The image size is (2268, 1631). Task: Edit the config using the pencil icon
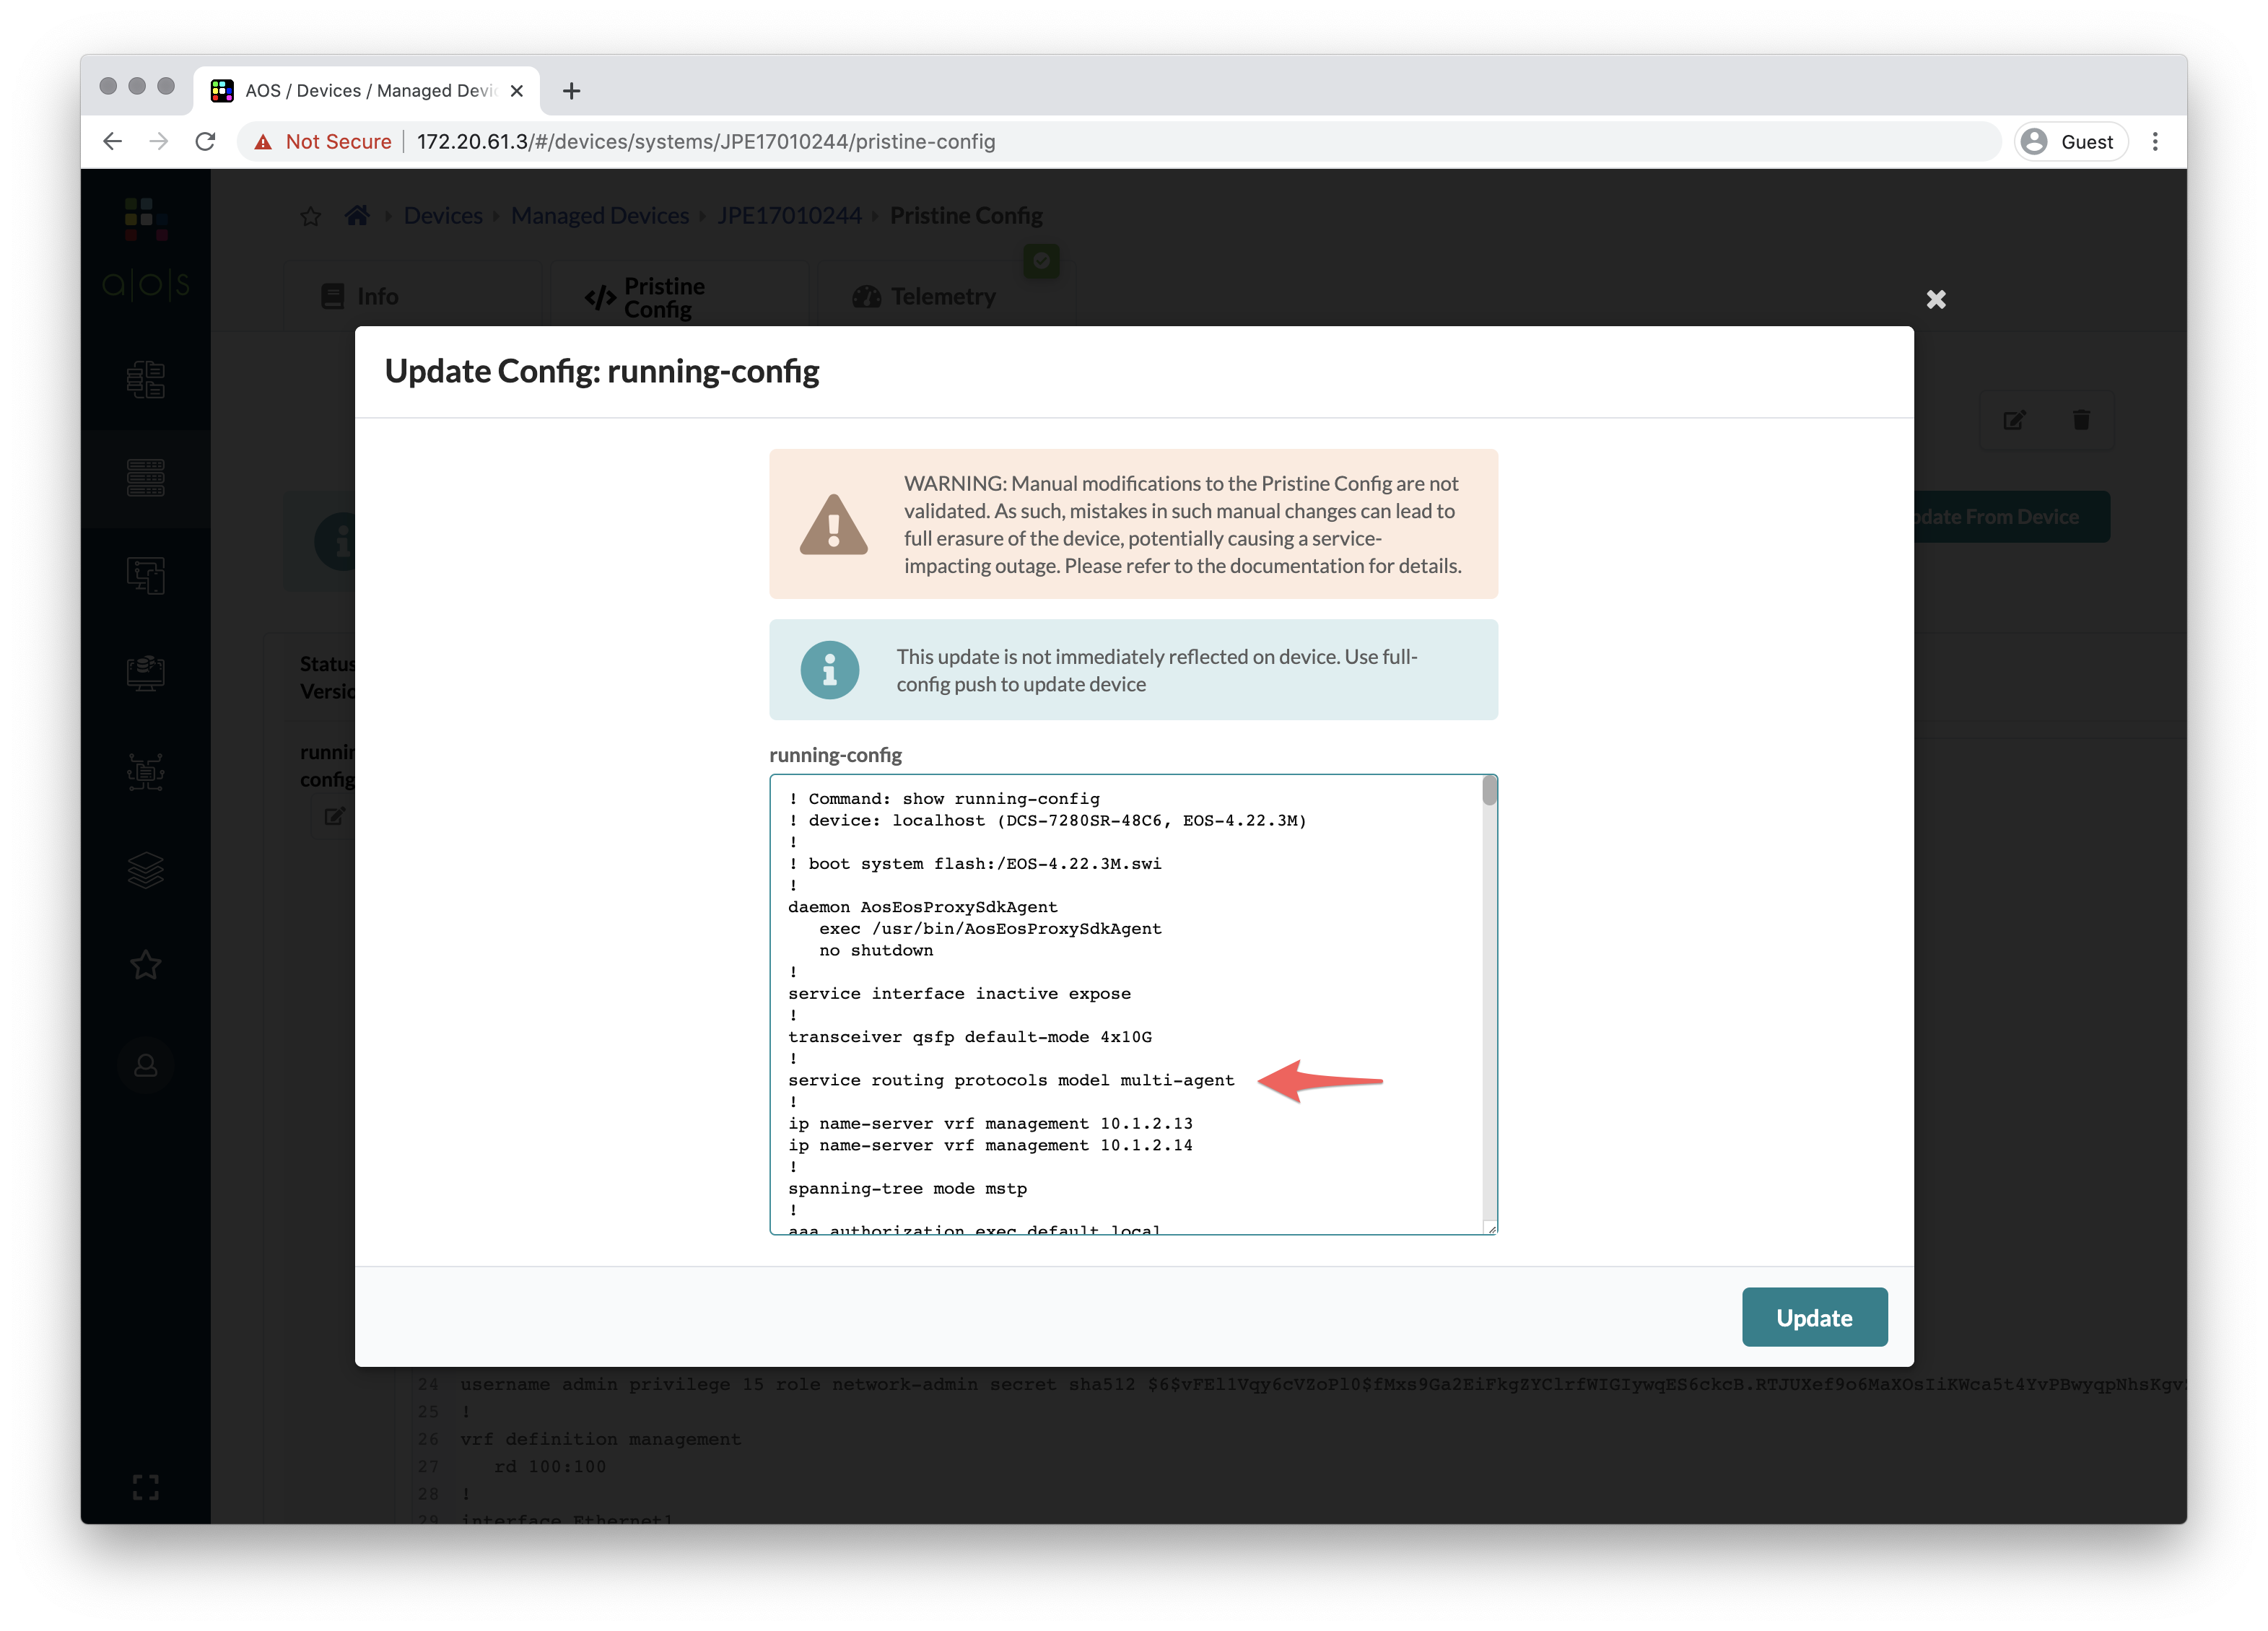[2014, 420]
